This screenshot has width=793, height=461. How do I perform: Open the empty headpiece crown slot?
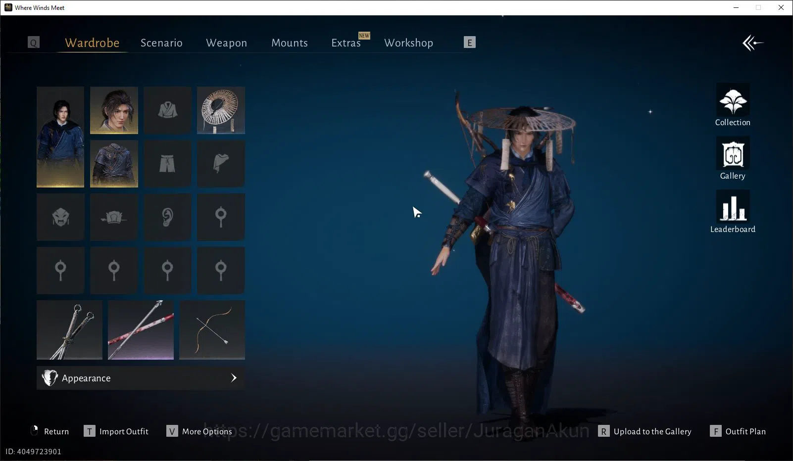pyautogui.click(x=114, y=217)
